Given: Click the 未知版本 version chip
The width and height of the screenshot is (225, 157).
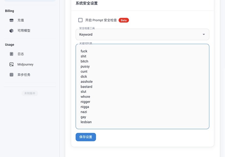Looking at the screenshot, I should click(x=30, y=93).
